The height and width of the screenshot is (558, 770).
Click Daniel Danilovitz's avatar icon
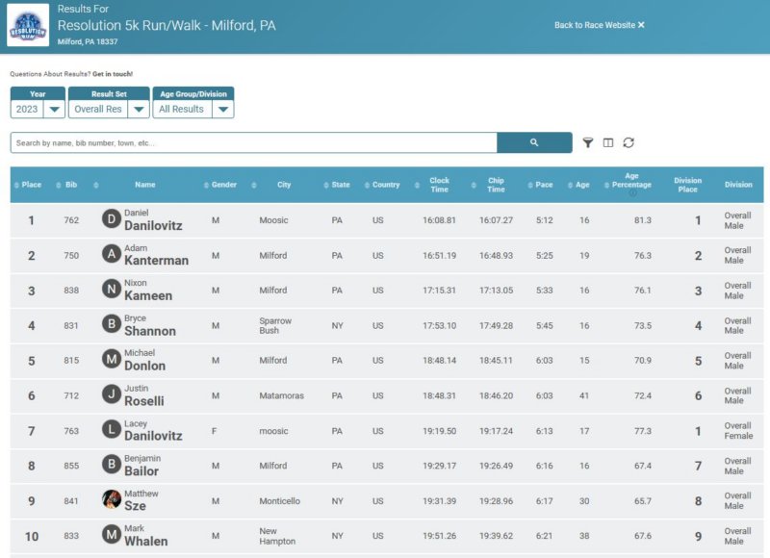coord(112,220)
